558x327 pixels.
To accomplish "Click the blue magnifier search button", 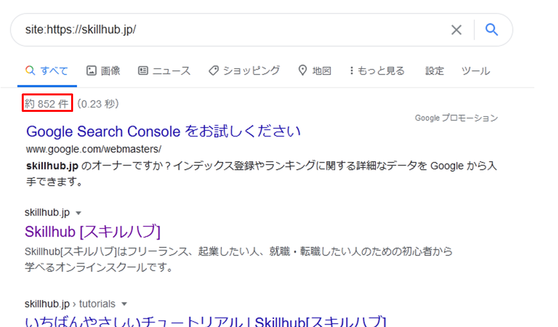I will 491,30.
